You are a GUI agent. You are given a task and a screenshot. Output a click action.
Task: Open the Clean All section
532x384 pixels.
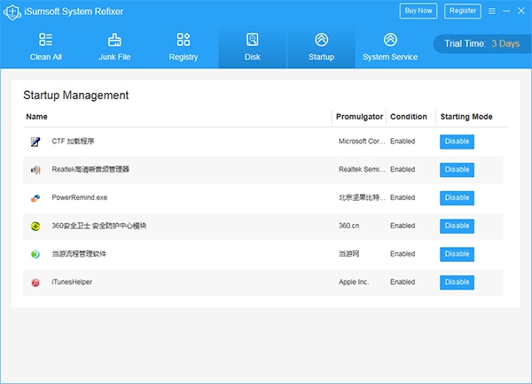click(x=46, y=47)
